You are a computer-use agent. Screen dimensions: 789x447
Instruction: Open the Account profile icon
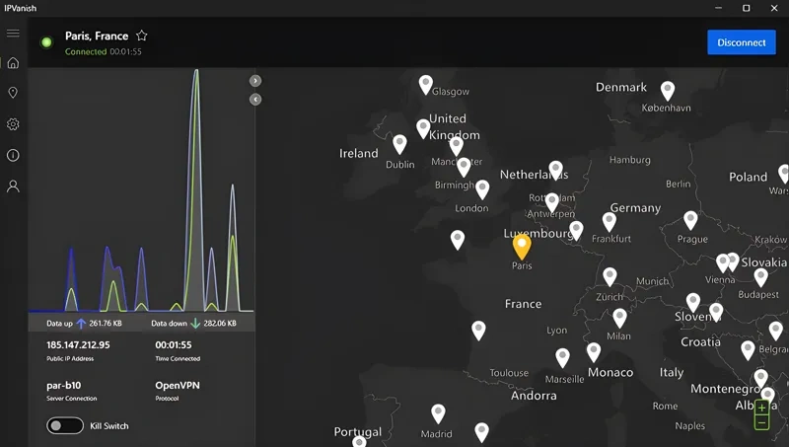click(13, 186)
